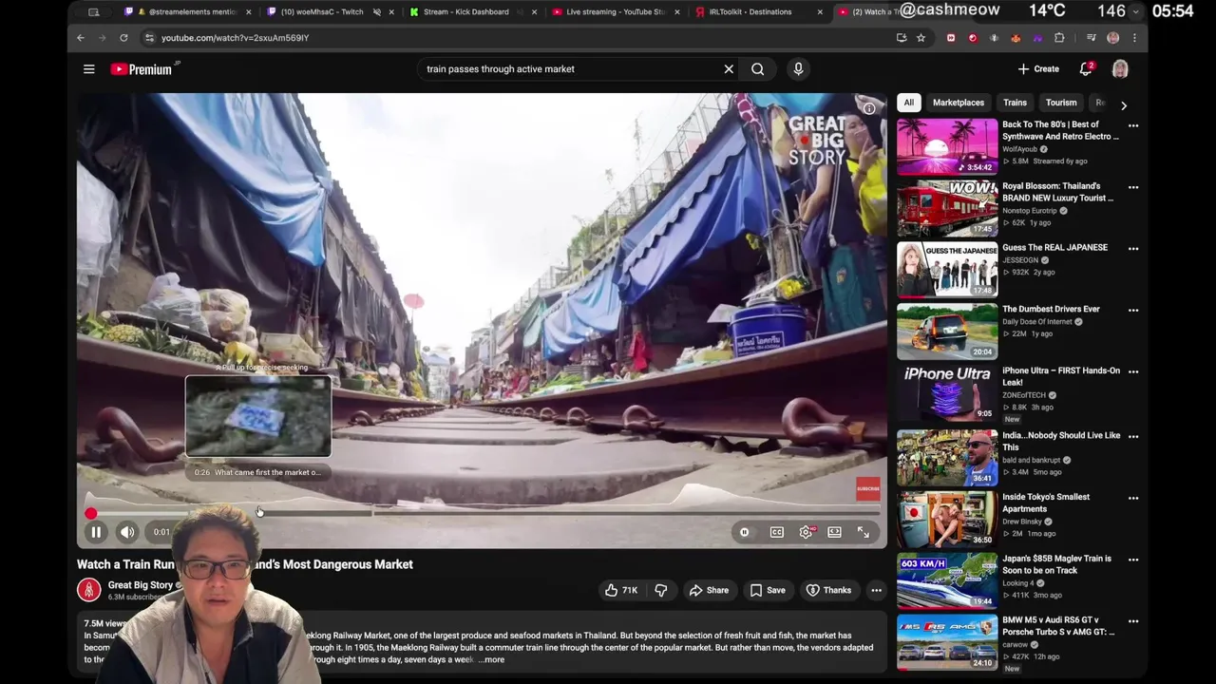Screen dimensions: 1216x684
Task: Dislike the video
Action: pos(661,590)
